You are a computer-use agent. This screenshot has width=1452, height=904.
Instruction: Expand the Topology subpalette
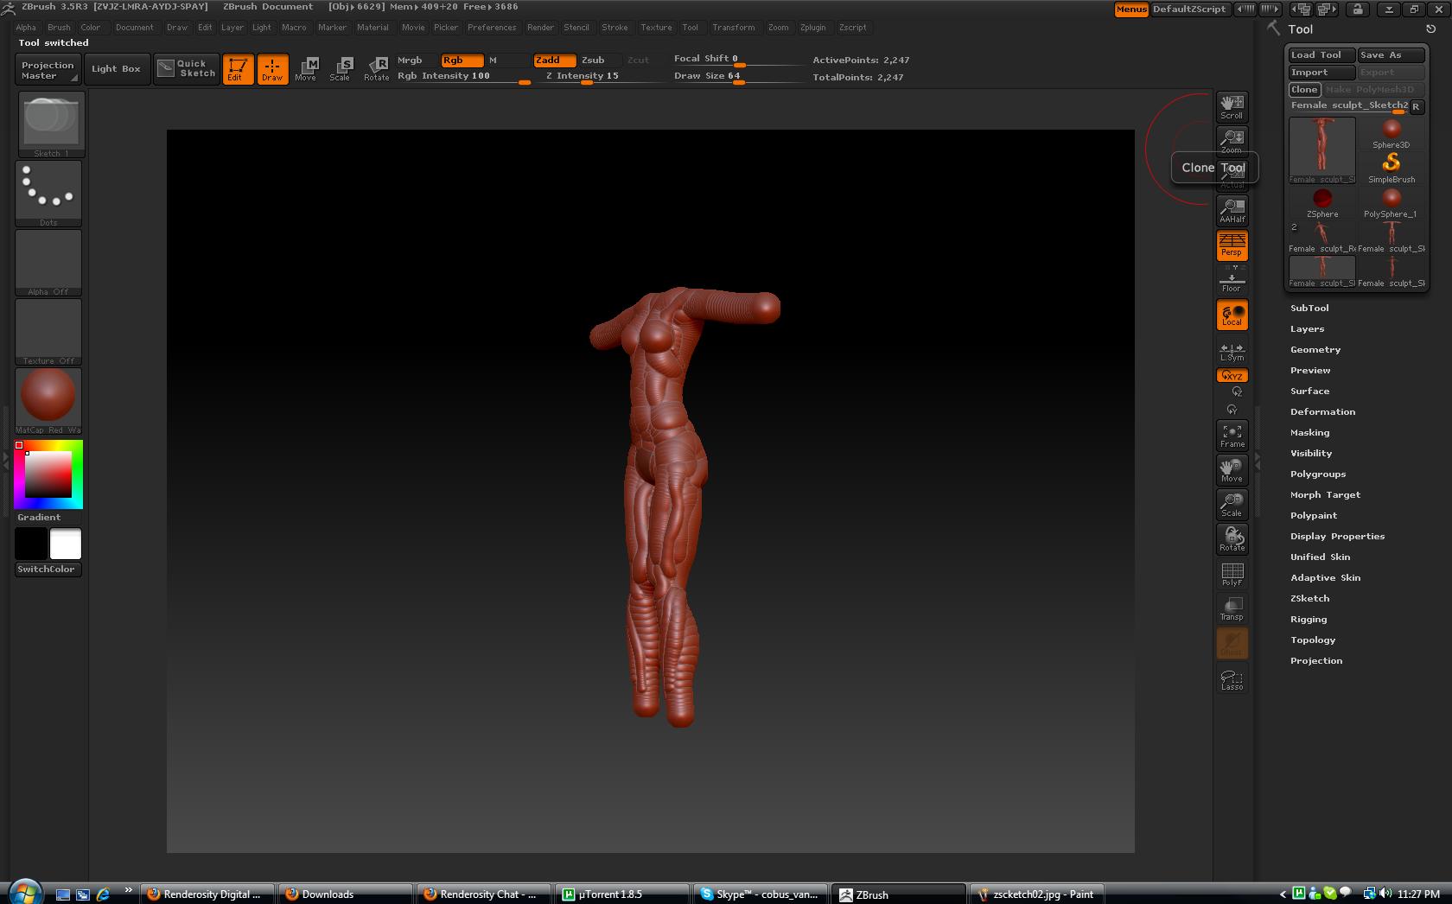click(x=1313, y=640)
